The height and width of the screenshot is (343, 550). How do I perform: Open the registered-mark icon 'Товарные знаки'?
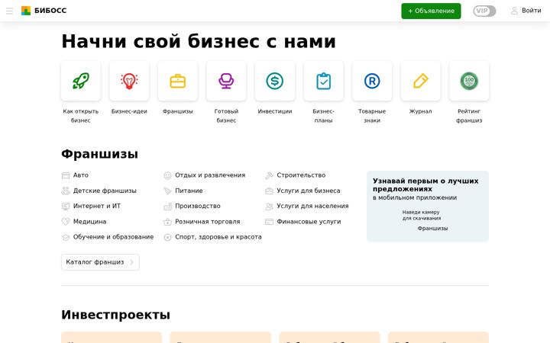point(372,81)
